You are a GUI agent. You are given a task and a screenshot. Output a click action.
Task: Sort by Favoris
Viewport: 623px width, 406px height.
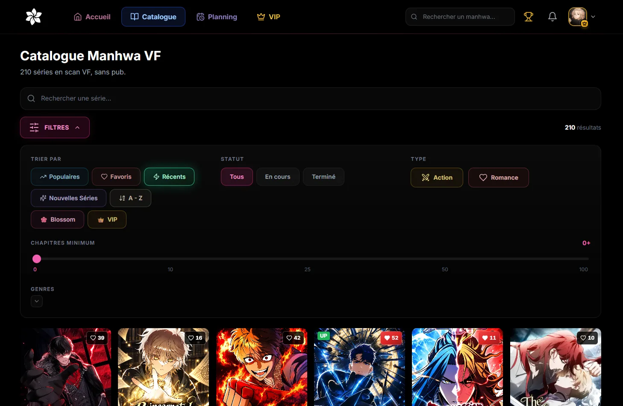coord(116,177)
